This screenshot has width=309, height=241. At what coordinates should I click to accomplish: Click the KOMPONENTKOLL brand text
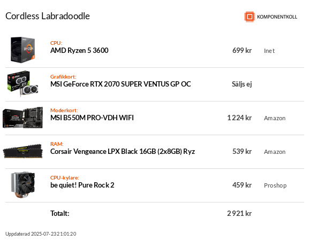(277, 17)
